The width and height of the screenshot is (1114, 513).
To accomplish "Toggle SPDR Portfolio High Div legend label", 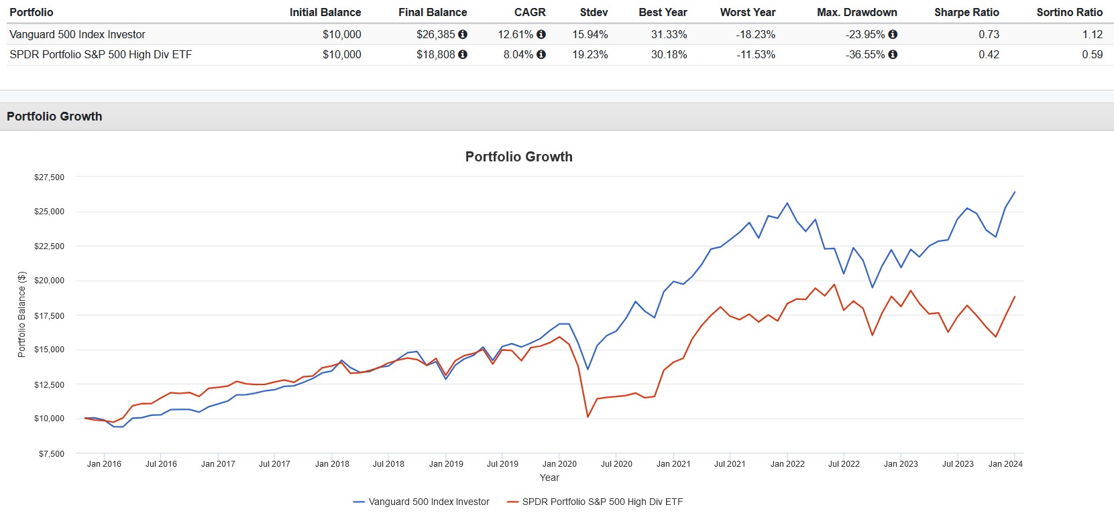I will 602,502.
